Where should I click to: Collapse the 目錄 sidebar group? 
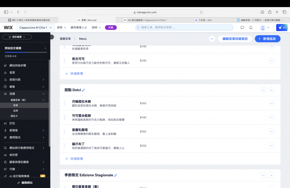43,94
